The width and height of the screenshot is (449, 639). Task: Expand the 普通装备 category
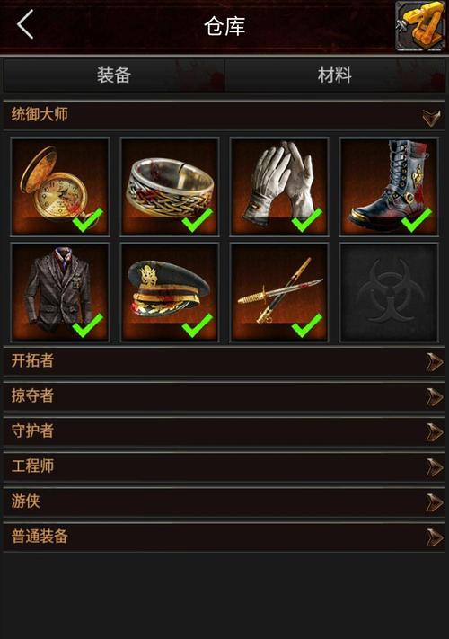coord(224,537)
